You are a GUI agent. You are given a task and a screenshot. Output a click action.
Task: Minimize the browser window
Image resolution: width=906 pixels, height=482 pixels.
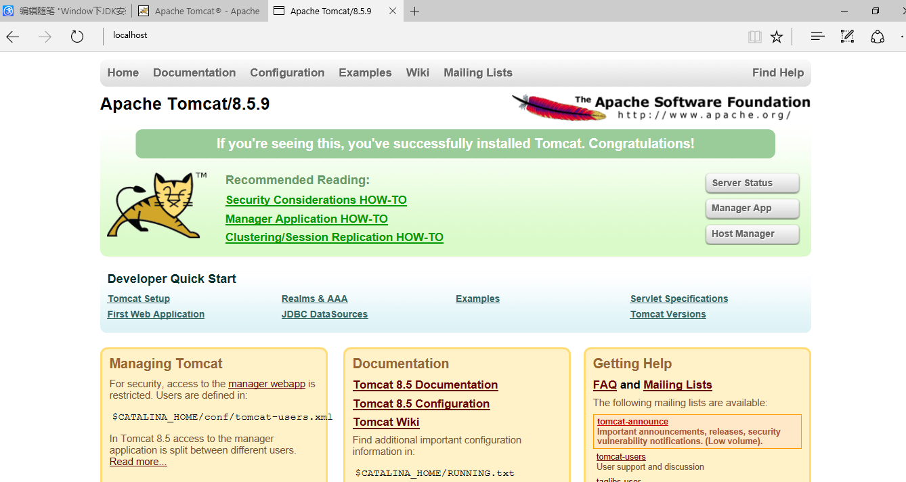pos(844,11)
